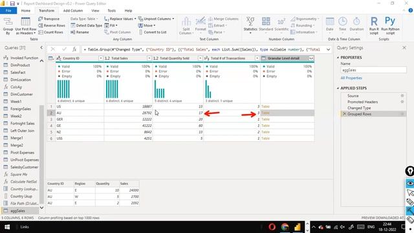This screenshot has height=233, width=414.
Task: Collapse the PROPERTIES section
Action: pyautogui.click(x=338, y=58)
